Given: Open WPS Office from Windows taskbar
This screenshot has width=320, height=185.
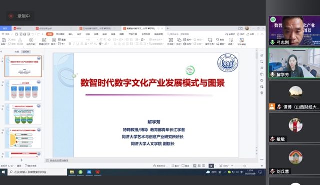Looking at the screenshot, I should point(98,172).
